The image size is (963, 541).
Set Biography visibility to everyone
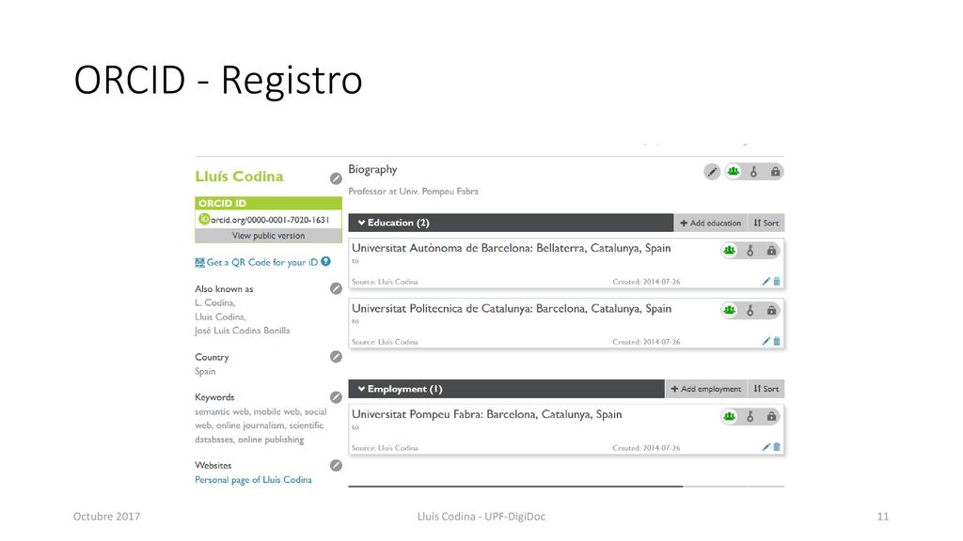734,172
